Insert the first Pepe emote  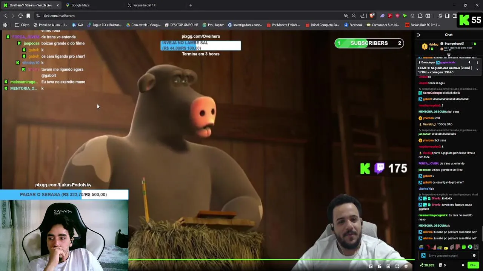coord(421,247)
